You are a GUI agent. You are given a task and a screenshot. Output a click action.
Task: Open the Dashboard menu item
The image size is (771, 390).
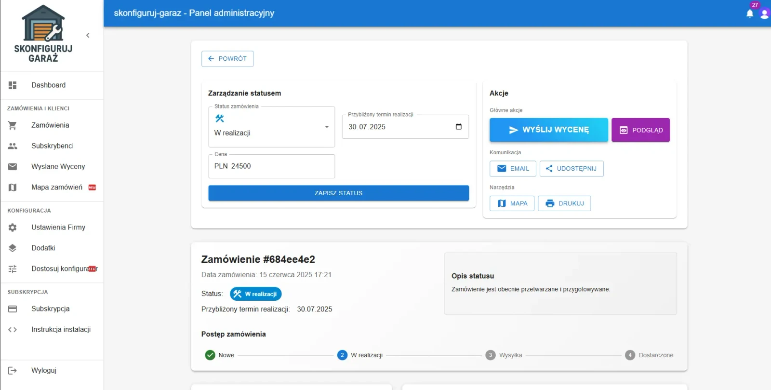tap(52, 85)
